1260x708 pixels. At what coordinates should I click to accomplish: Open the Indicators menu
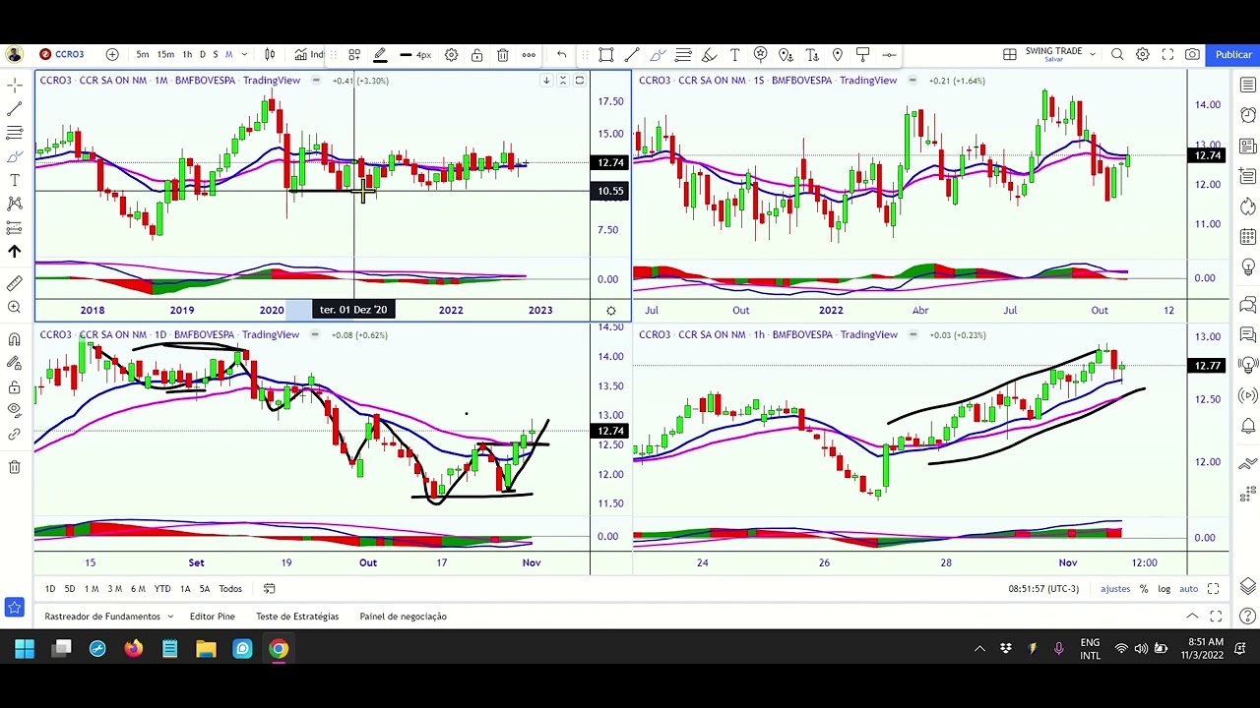(308, 54)
